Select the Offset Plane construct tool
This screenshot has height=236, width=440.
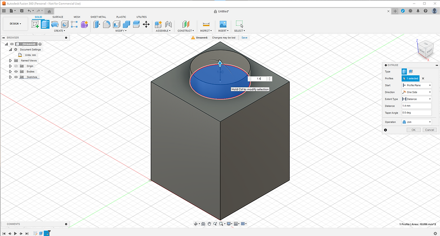185,24
